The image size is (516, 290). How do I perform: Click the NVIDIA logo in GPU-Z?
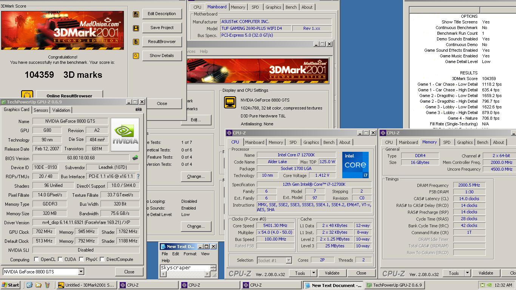125,135
